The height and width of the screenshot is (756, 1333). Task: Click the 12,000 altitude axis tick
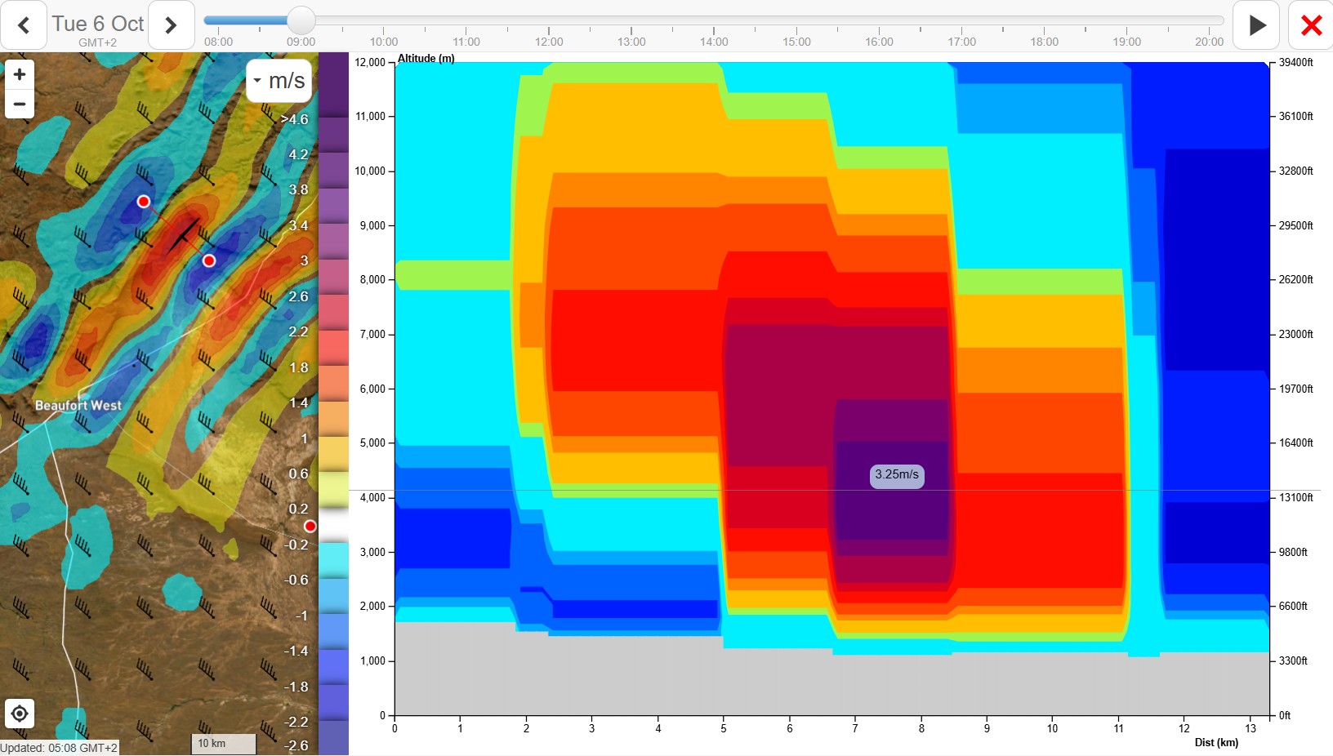[370, 62]
